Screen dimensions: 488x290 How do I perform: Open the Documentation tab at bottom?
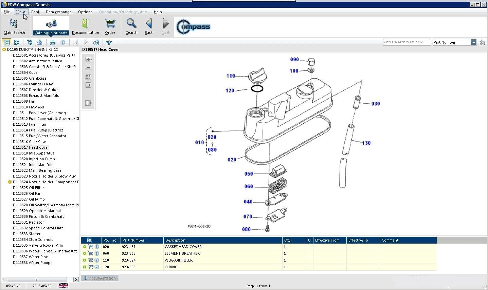coord(100,278)
